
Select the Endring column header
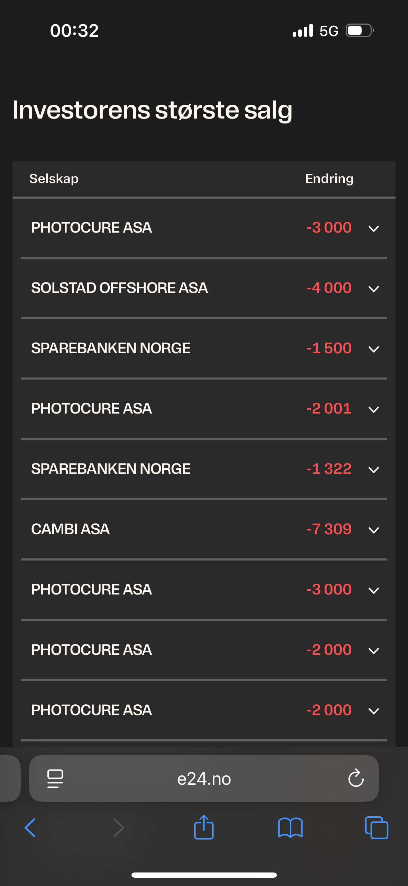[329, 179]
